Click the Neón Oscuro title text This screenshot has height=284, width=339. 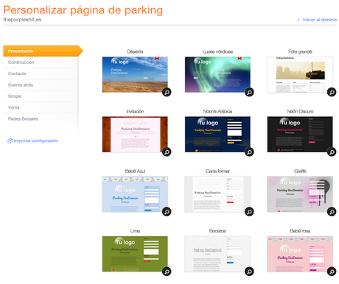coord(300,111)
